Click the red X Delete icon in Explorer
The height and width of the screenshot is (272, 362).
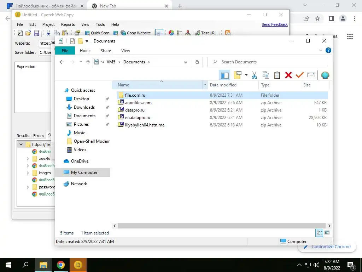click(x=288, y=75)
